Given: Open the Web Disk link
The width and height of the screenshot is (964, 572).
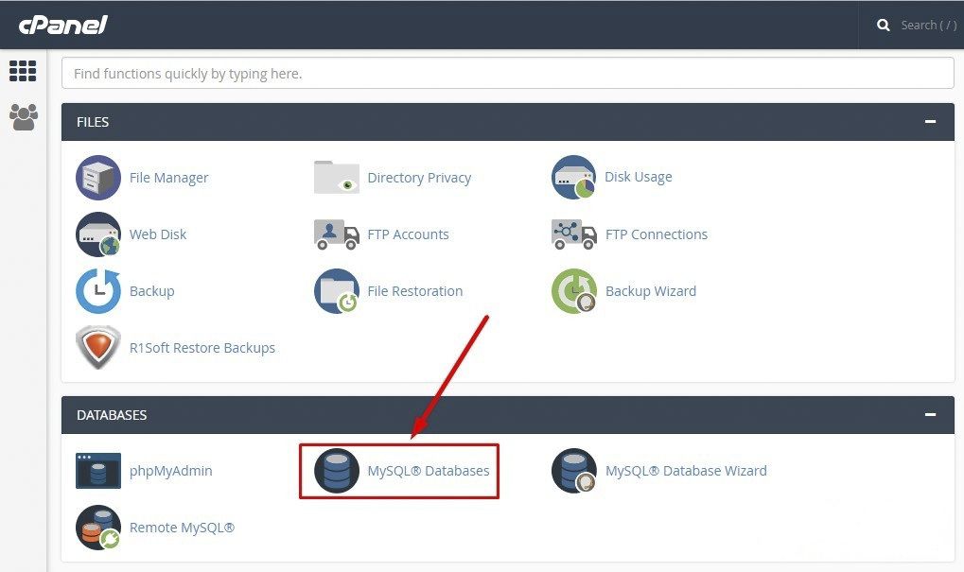Looking at the screenshot, I should point(158,234).
